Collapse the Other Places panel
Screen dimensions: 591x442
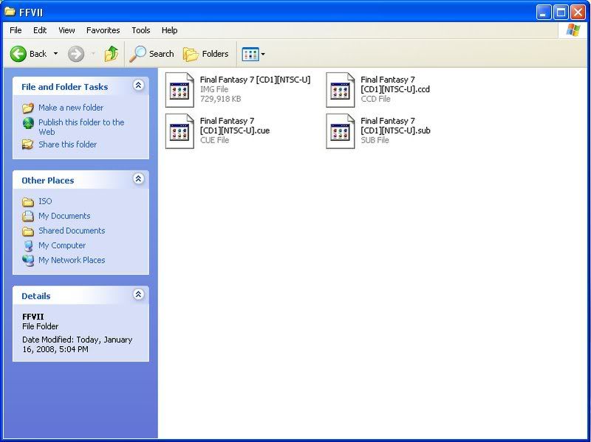coord(138,179)
